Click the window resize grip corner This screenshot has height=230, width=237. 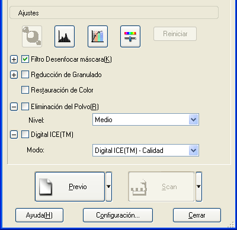(230, 225)
